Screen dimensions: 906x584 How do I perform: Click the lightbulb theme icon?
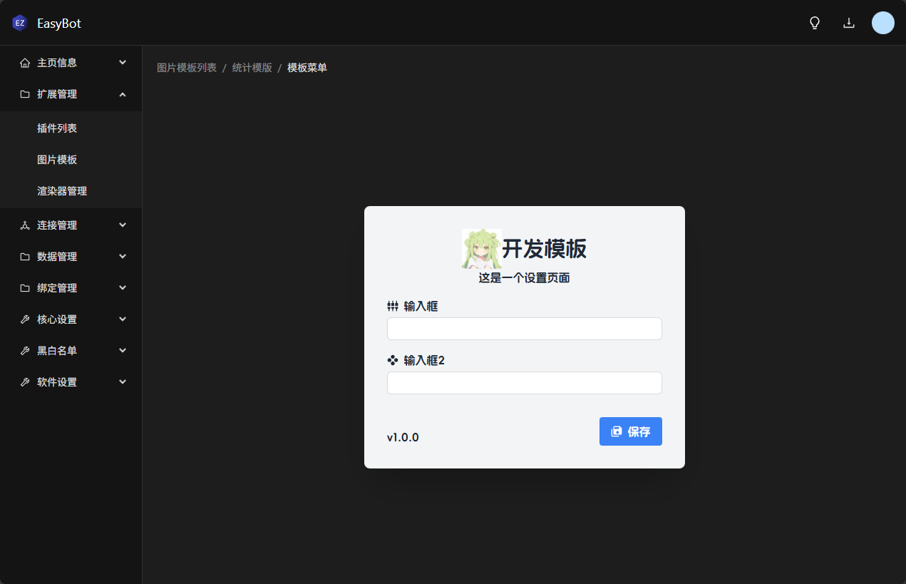tap(815, 23)
